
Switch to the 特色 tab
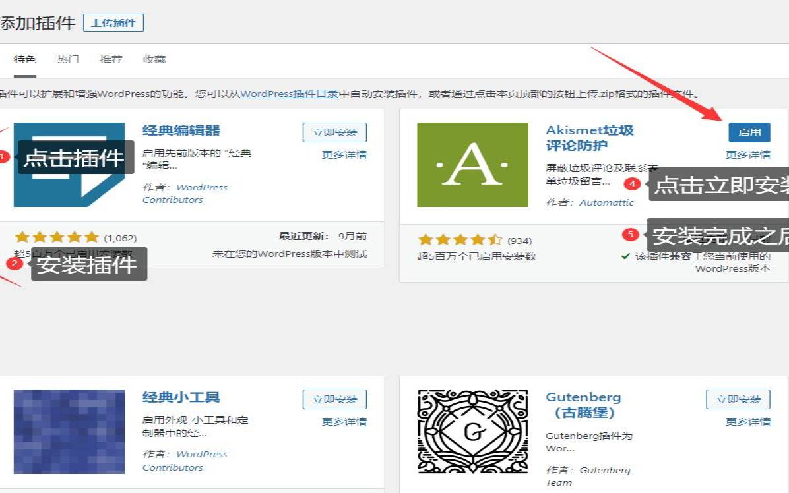pos(25,60)
